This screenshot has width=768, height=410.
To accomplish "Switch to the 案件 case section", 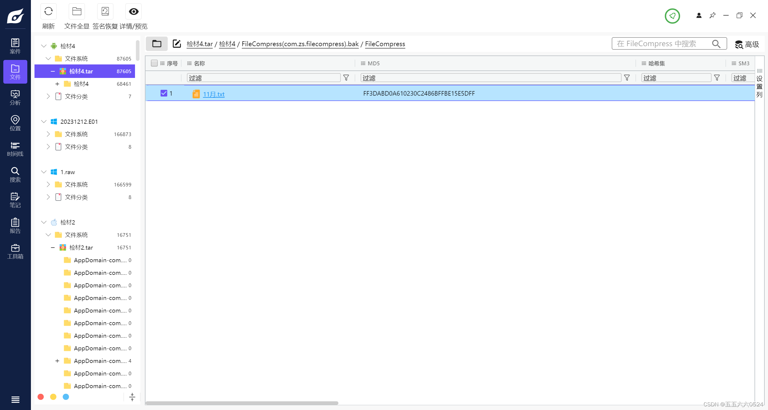I will [x=15, y=46].
